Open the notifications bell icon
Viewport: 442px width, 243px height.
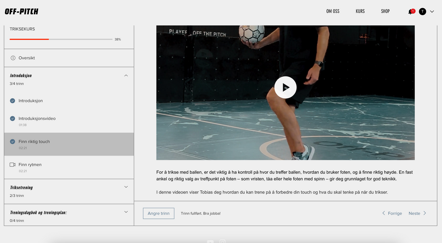tap(410, 12)
